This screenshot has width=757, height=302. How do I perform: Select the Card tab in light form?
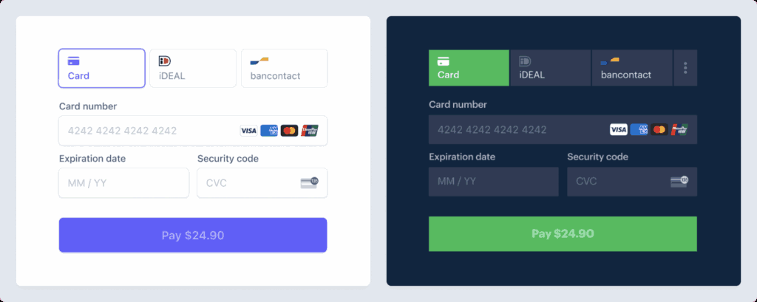click(102, 68)
